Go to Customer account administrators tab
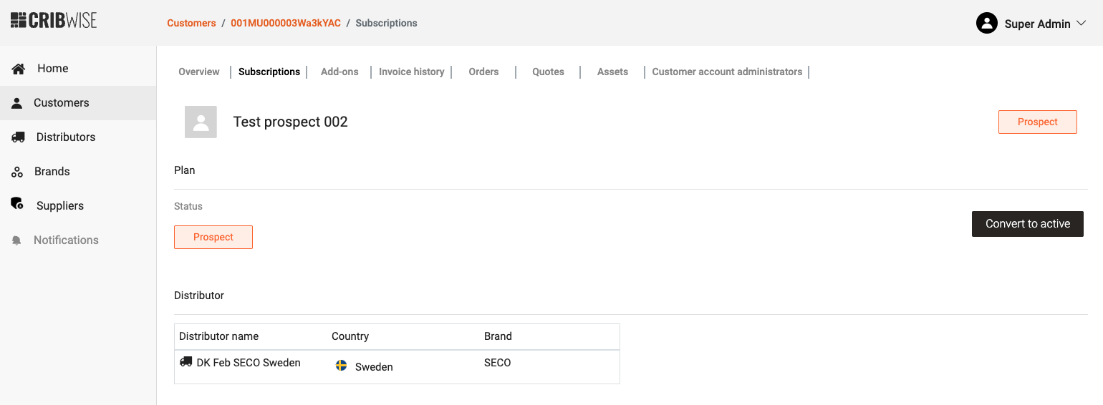 click(x=727, y=72)
